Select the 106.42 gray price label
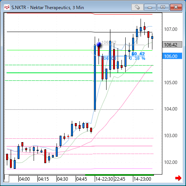Viewport: 186px width, 186px height. coord(172,45)
